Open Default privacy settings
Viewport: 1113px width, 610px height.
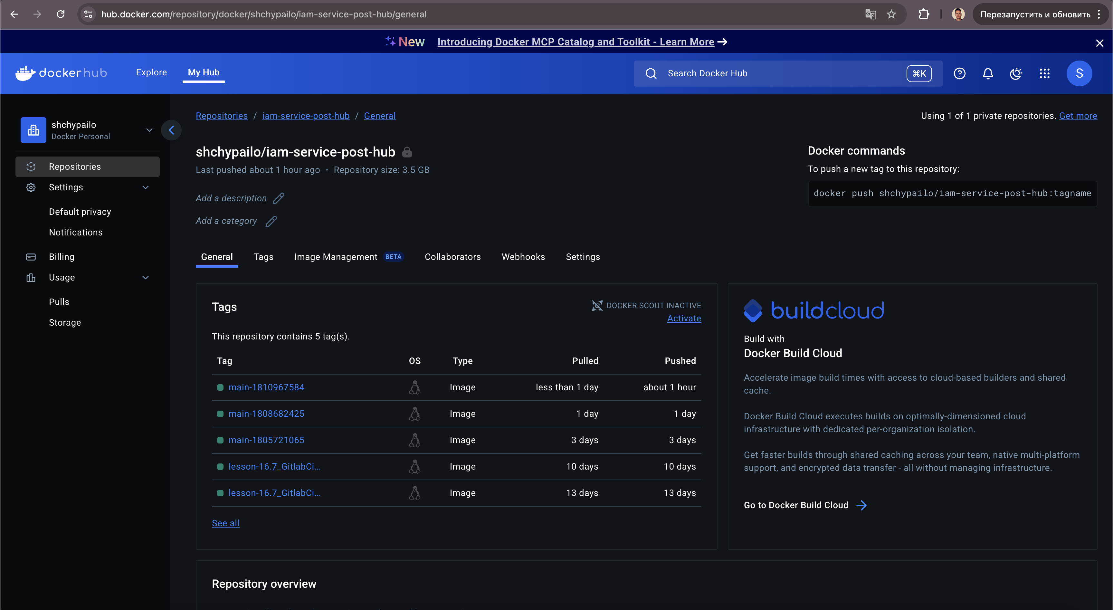(80, 212)
